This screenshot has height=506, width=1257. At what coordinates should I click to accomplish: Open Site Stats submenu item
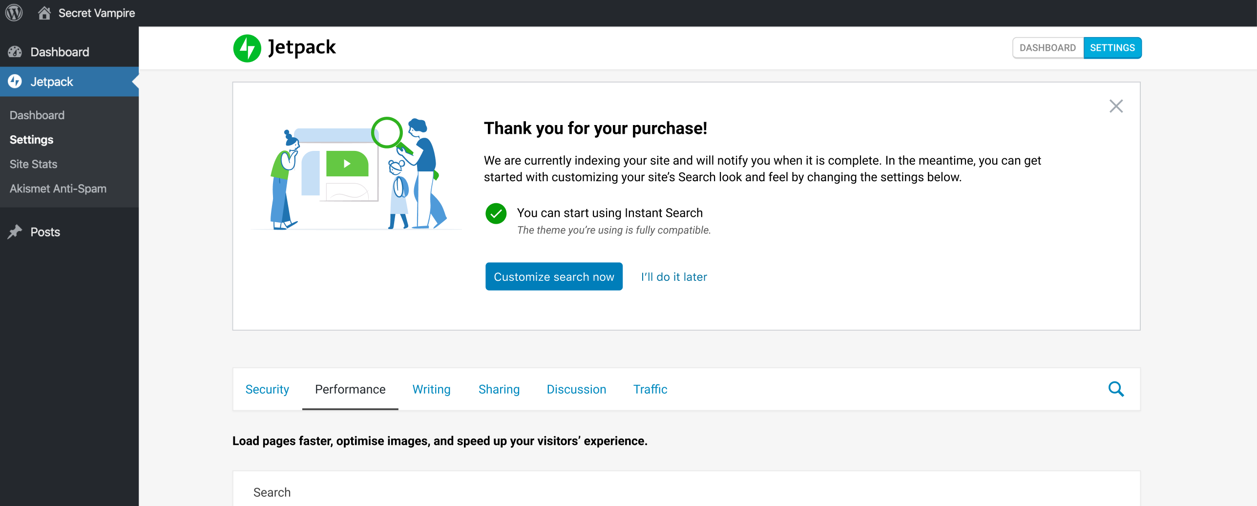34,164
